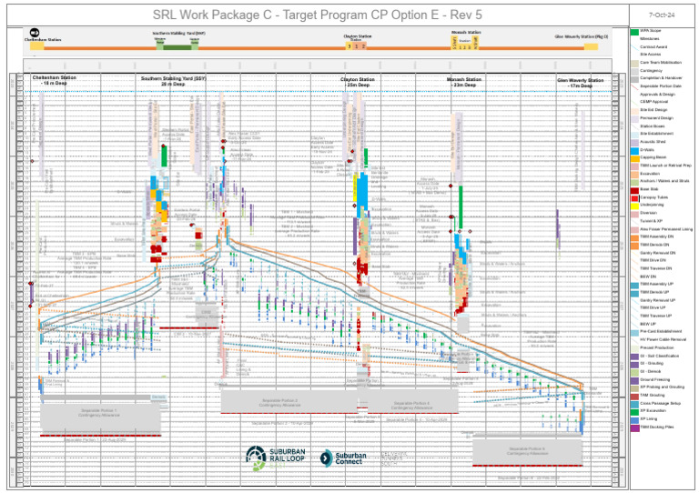Click the 'Pre-Cast Establishment' legend label

coord(661,331)
